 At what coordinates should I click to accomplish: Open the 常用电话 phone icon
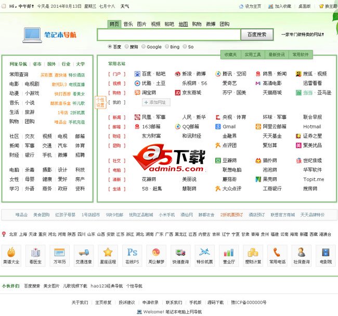(x=277, y=252)
